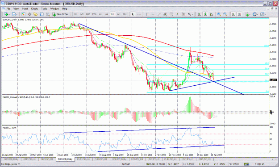Toggle chart shift from right border
The image size is (279, 167).
click(x=239, y=14)
